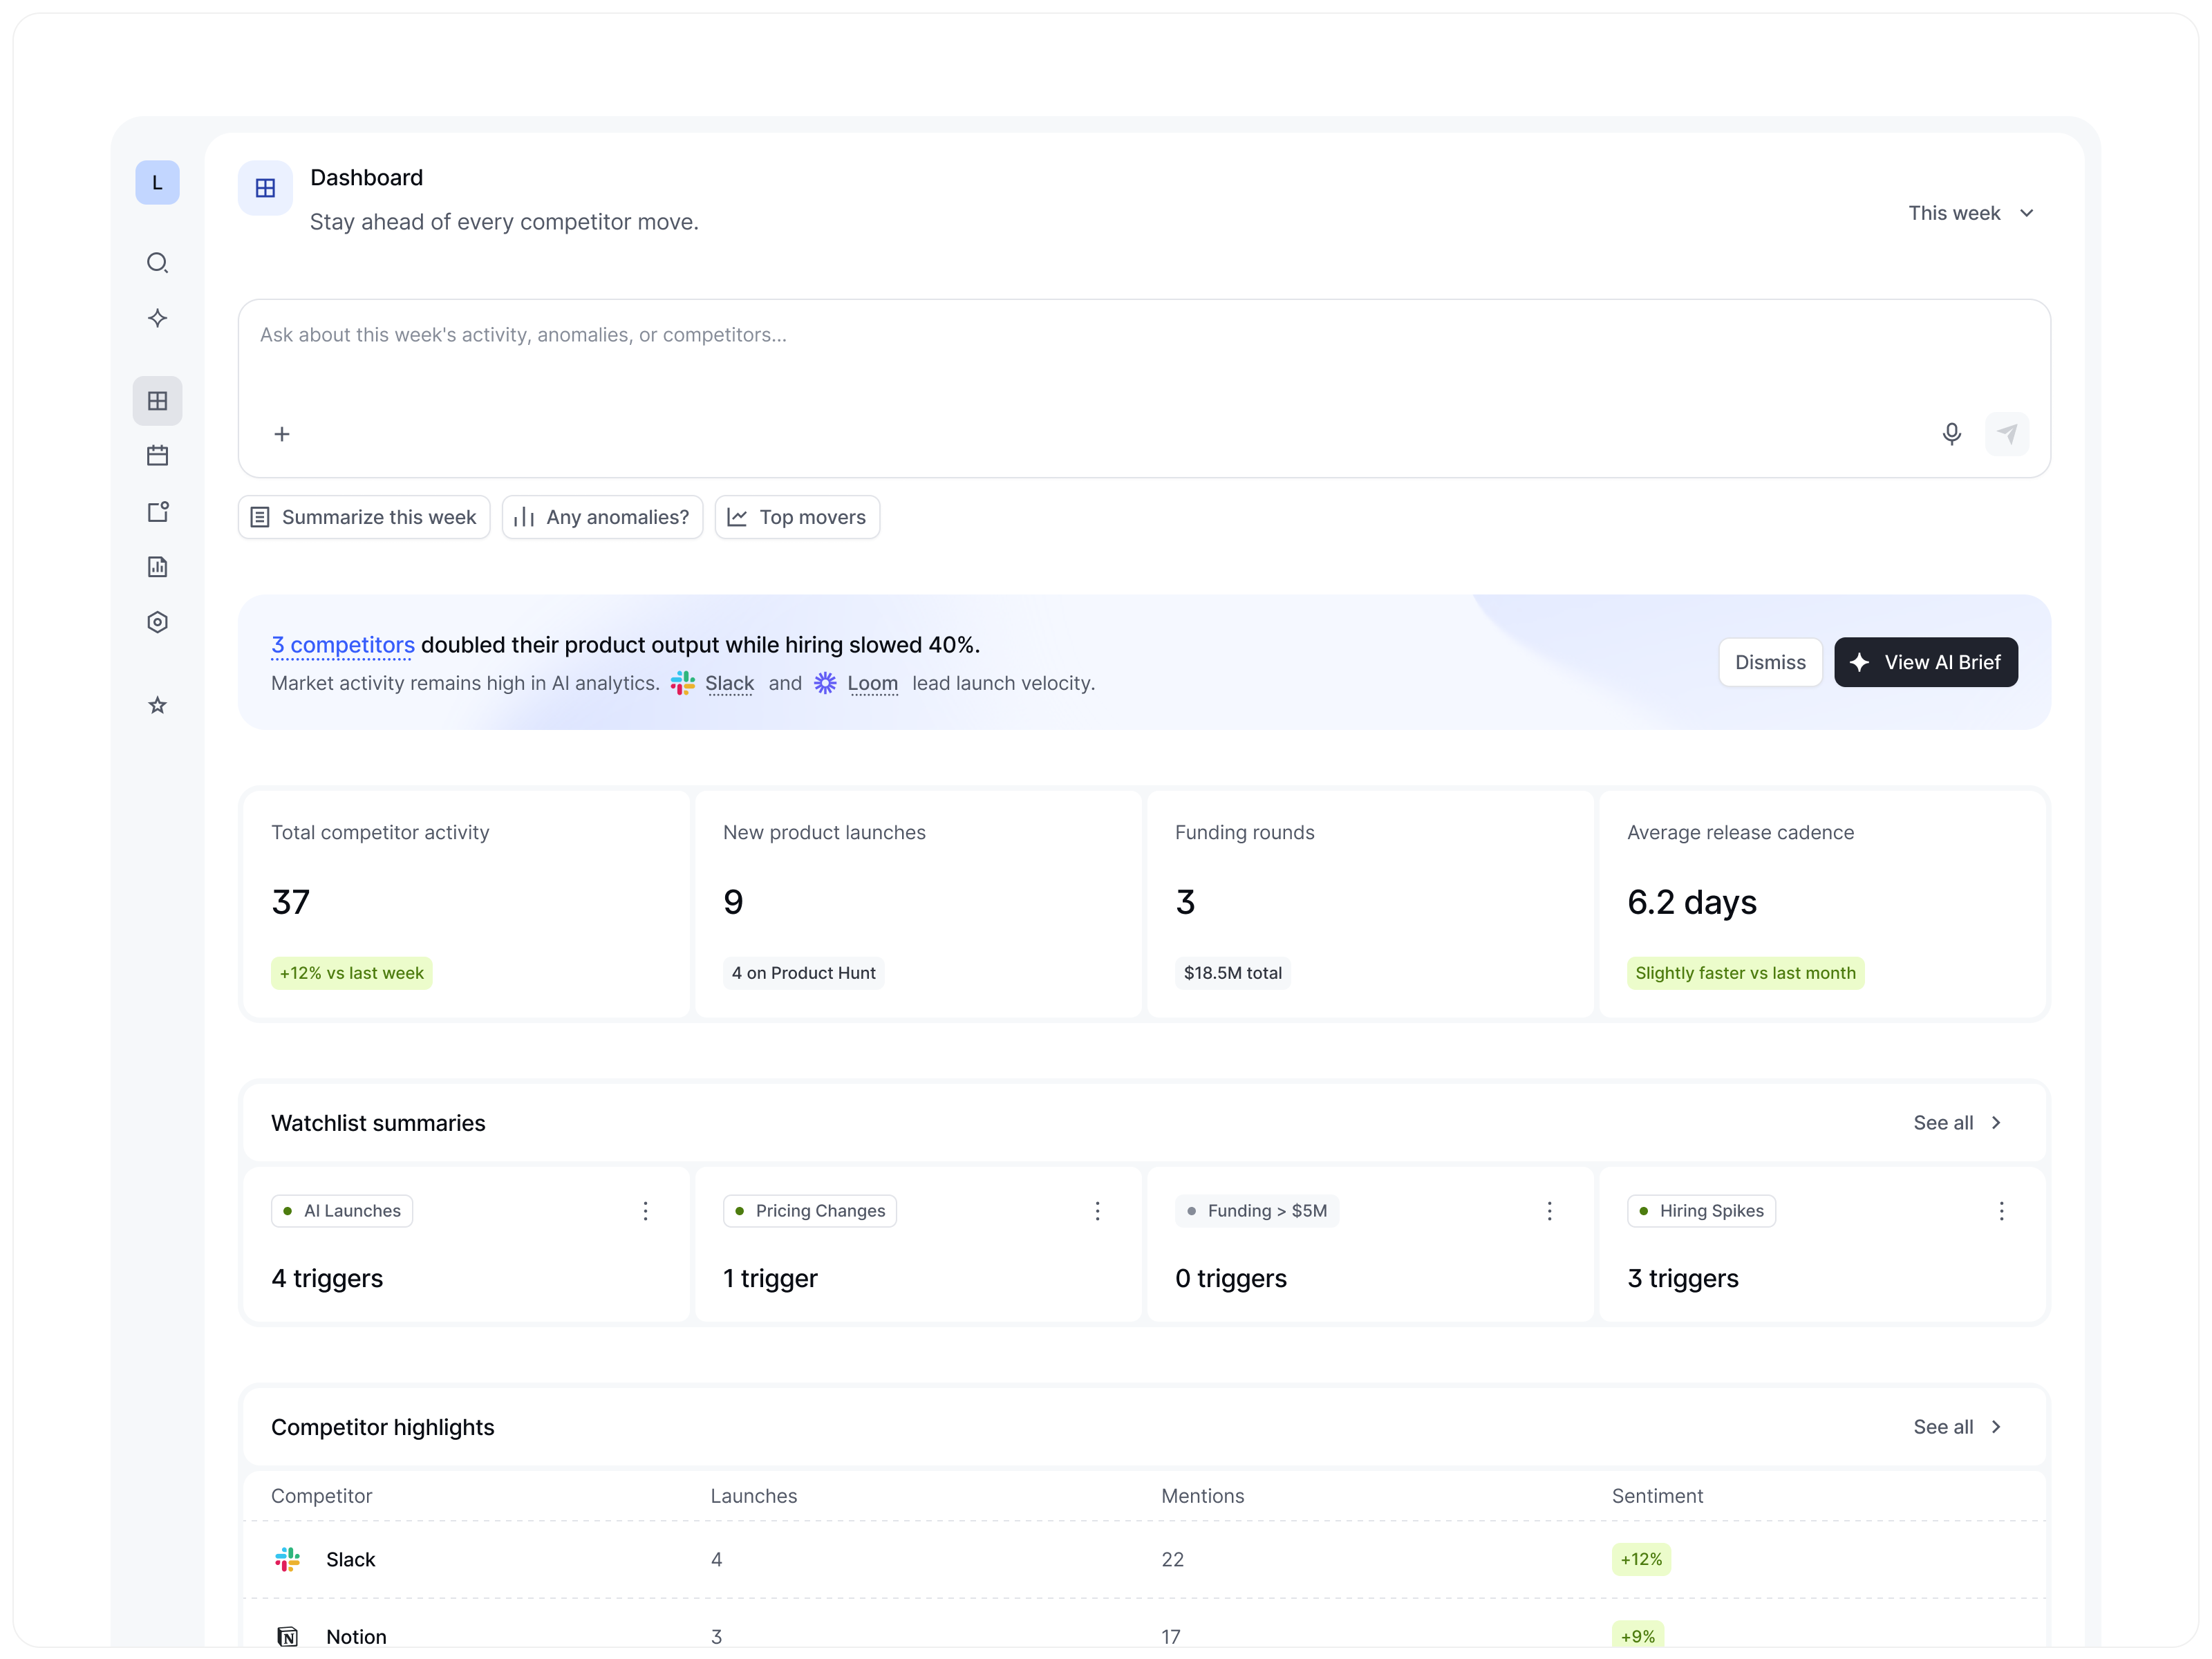Open settings from the sidebar
The width and height of the screenshot is (2212, 1659).
(158, 622)
